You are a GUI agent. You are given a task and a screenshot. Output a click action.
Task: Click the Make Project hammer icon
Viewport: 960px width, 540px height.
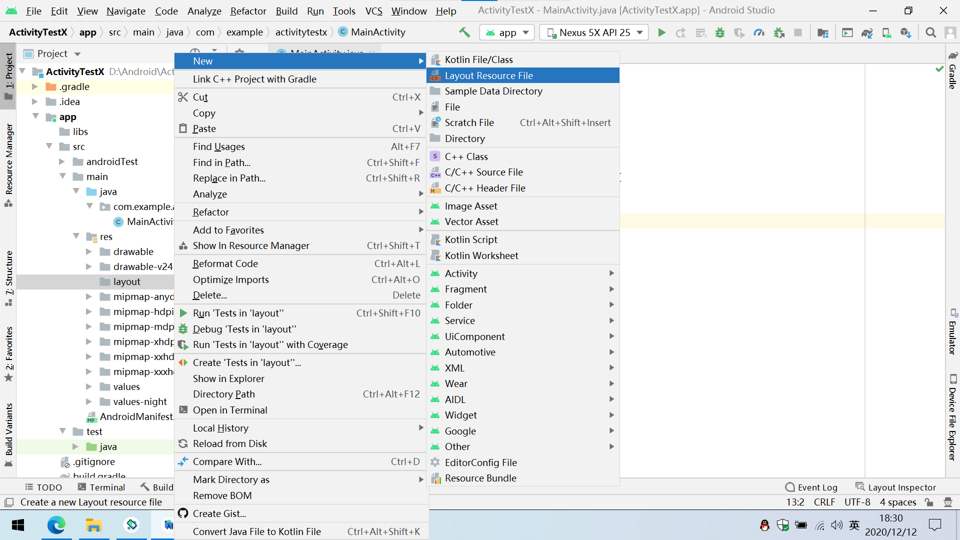(464, 32)
